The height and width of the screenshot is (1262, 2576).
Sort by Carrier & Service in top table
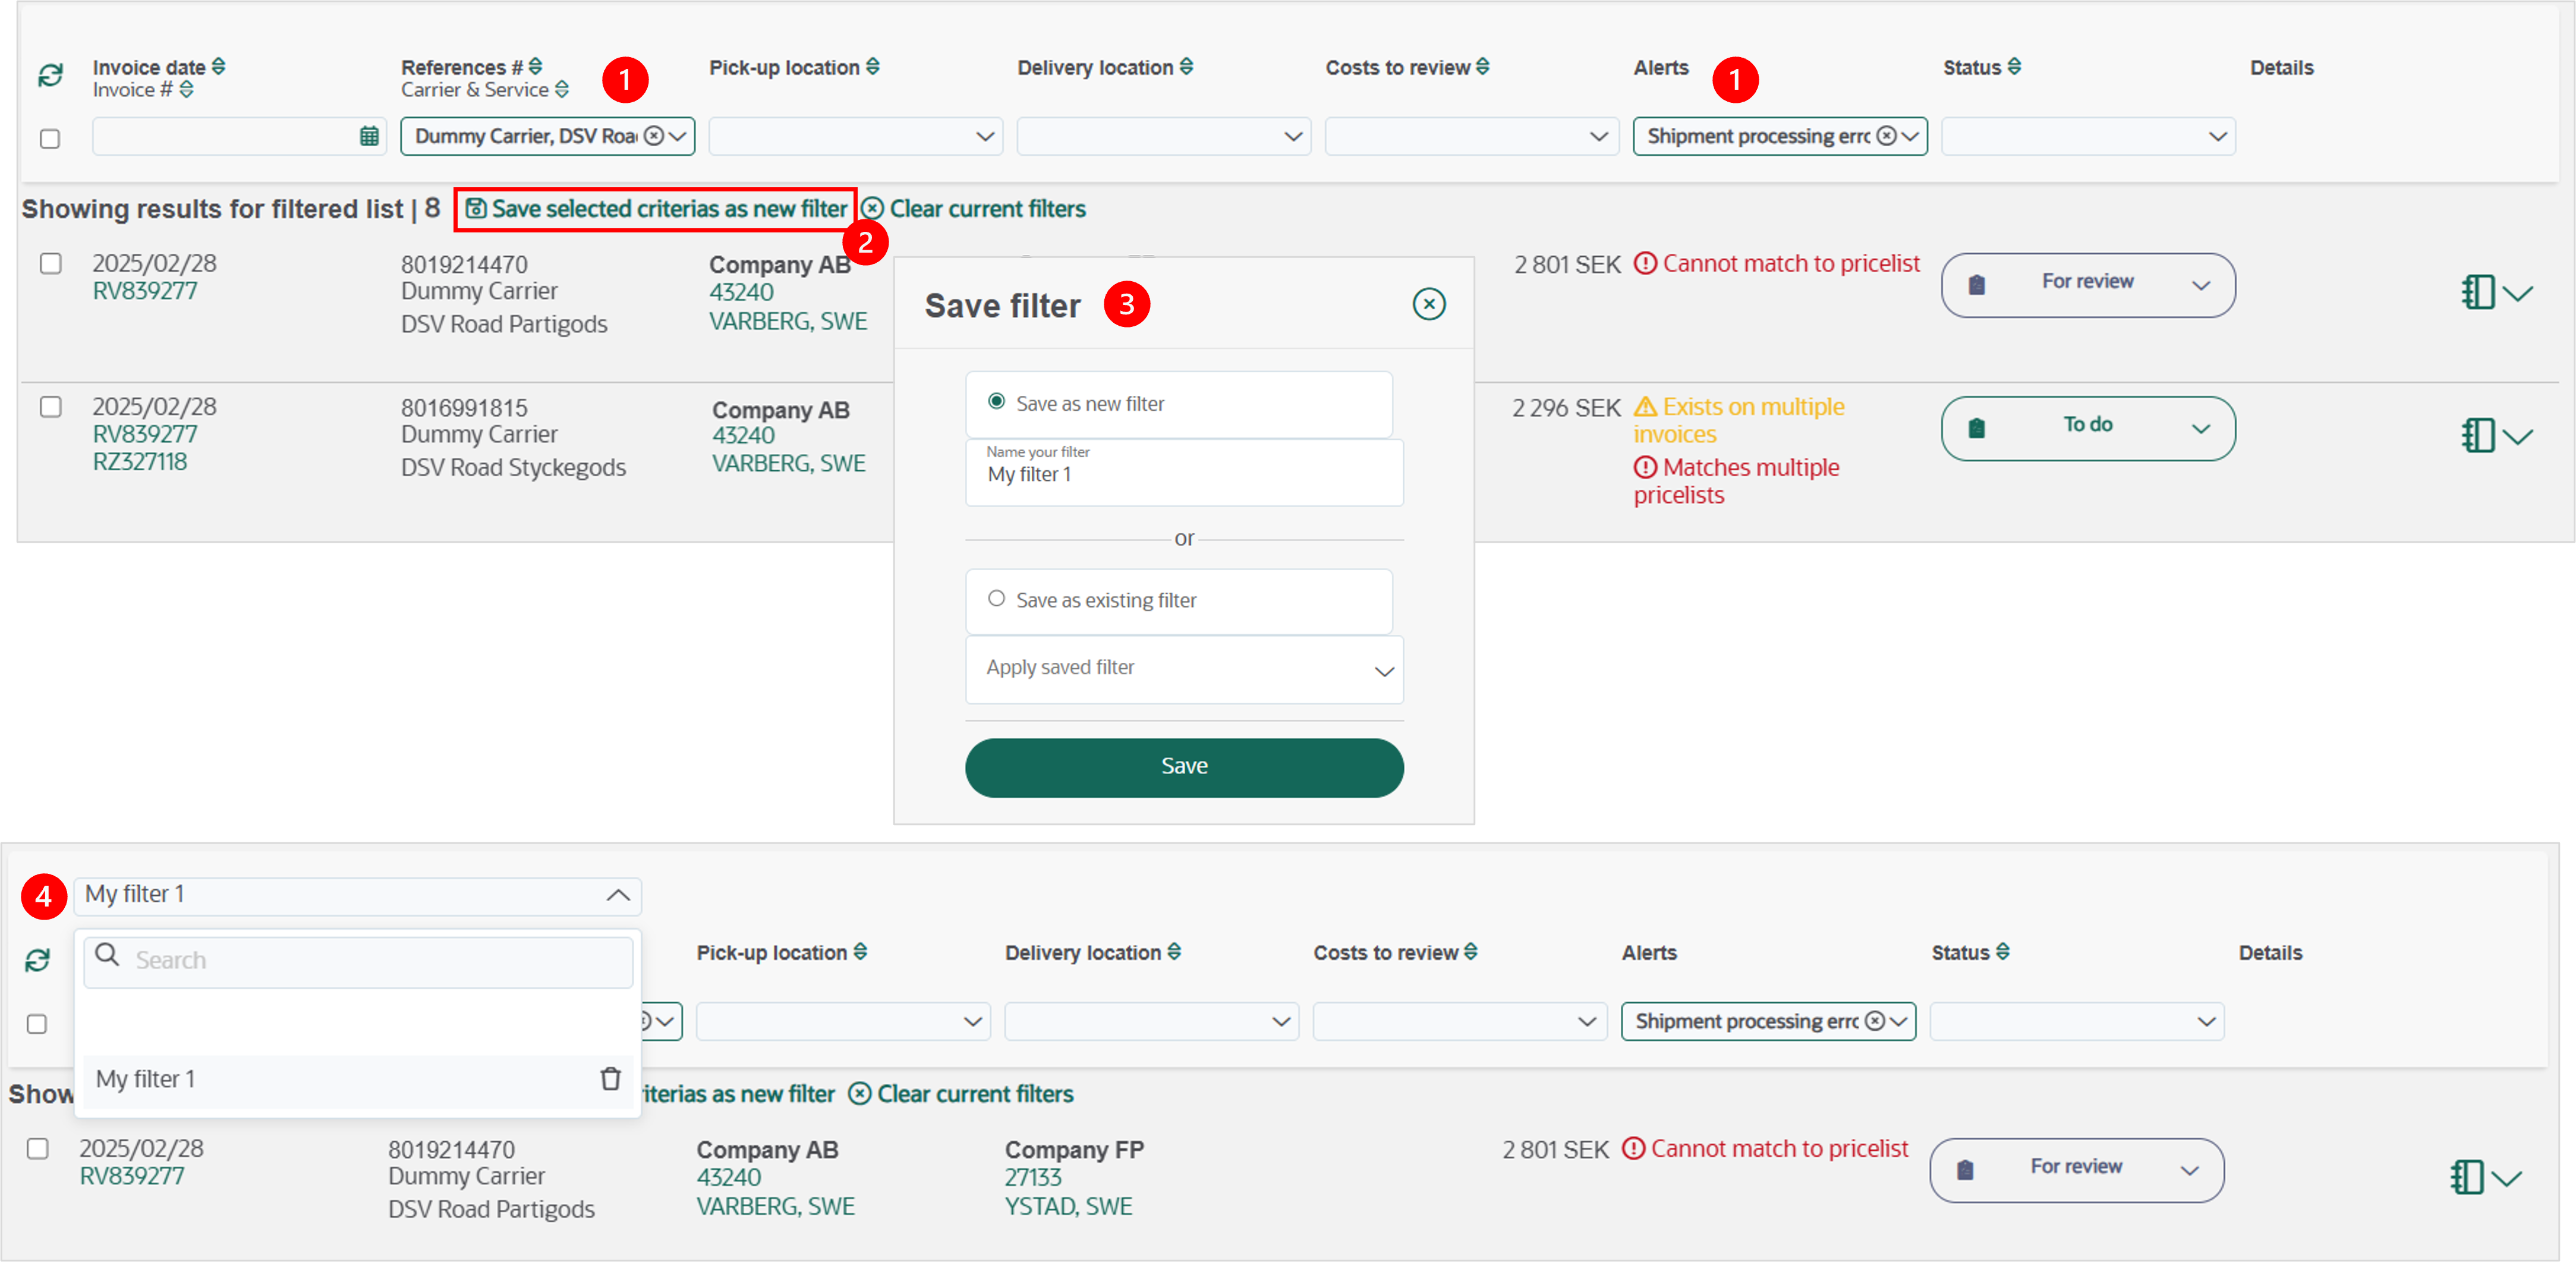[561, 90]
